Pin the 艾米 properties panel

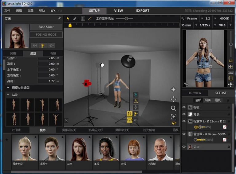click(x=60, y=18)
